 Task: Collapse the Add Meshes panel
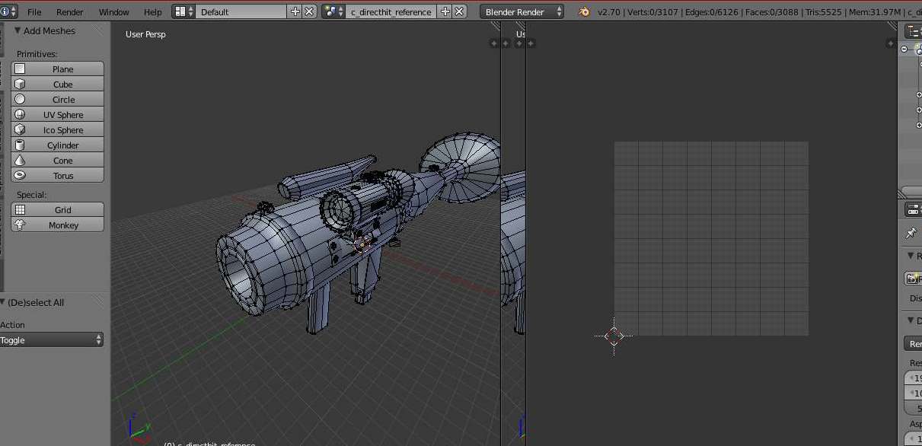18,30
